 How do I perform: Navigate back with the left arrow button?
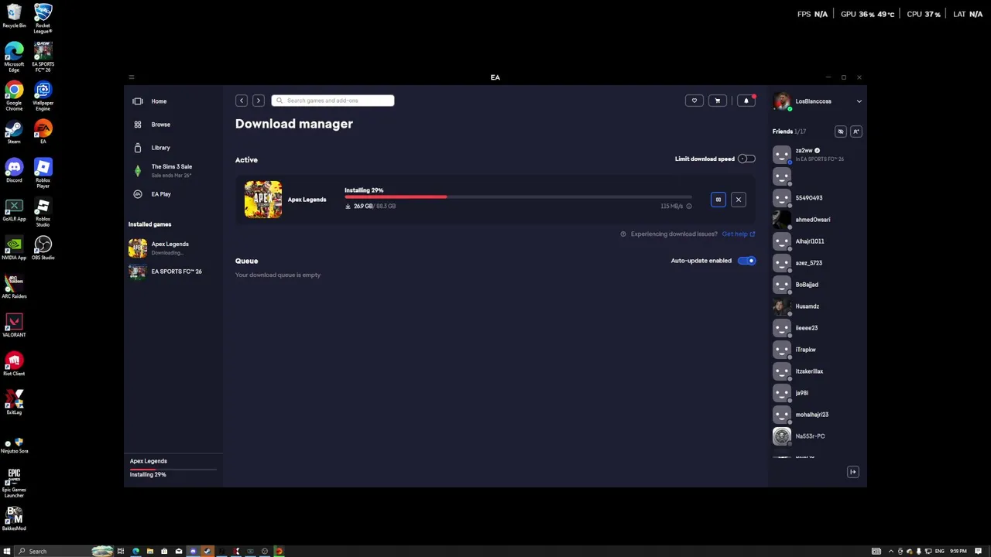pyautogui.click(x=242, y=101)
